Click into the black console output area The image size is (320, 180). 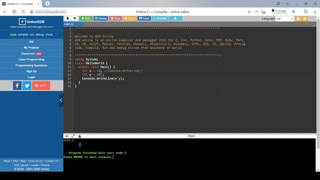189,154
